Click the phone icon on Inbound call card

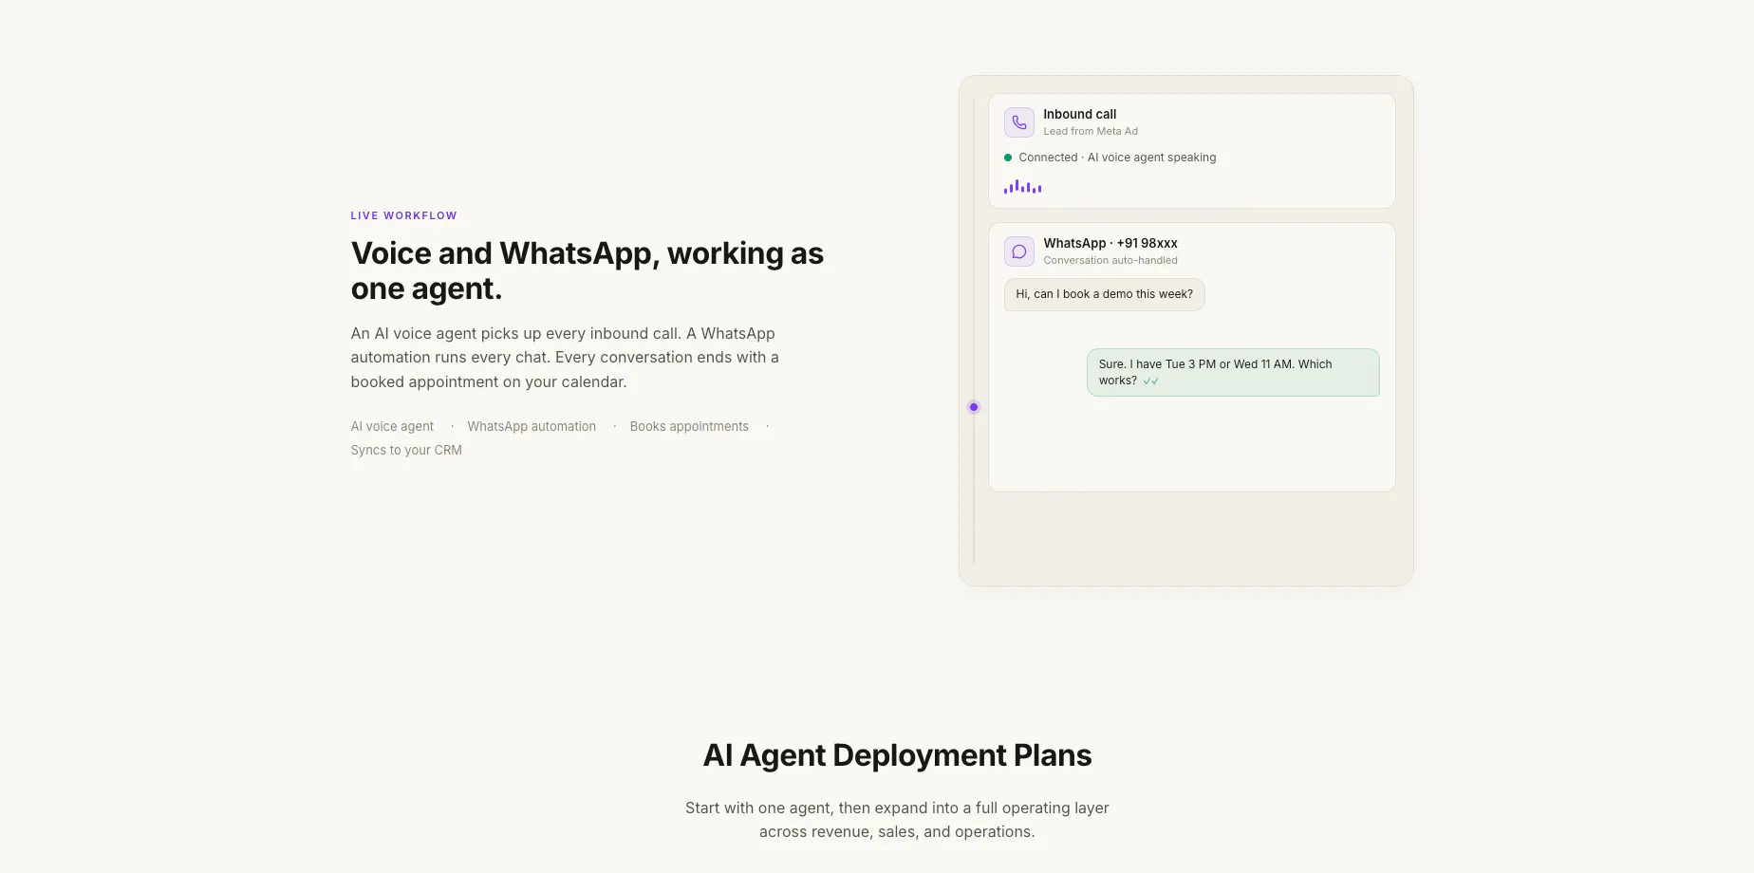coord(1019,122)
